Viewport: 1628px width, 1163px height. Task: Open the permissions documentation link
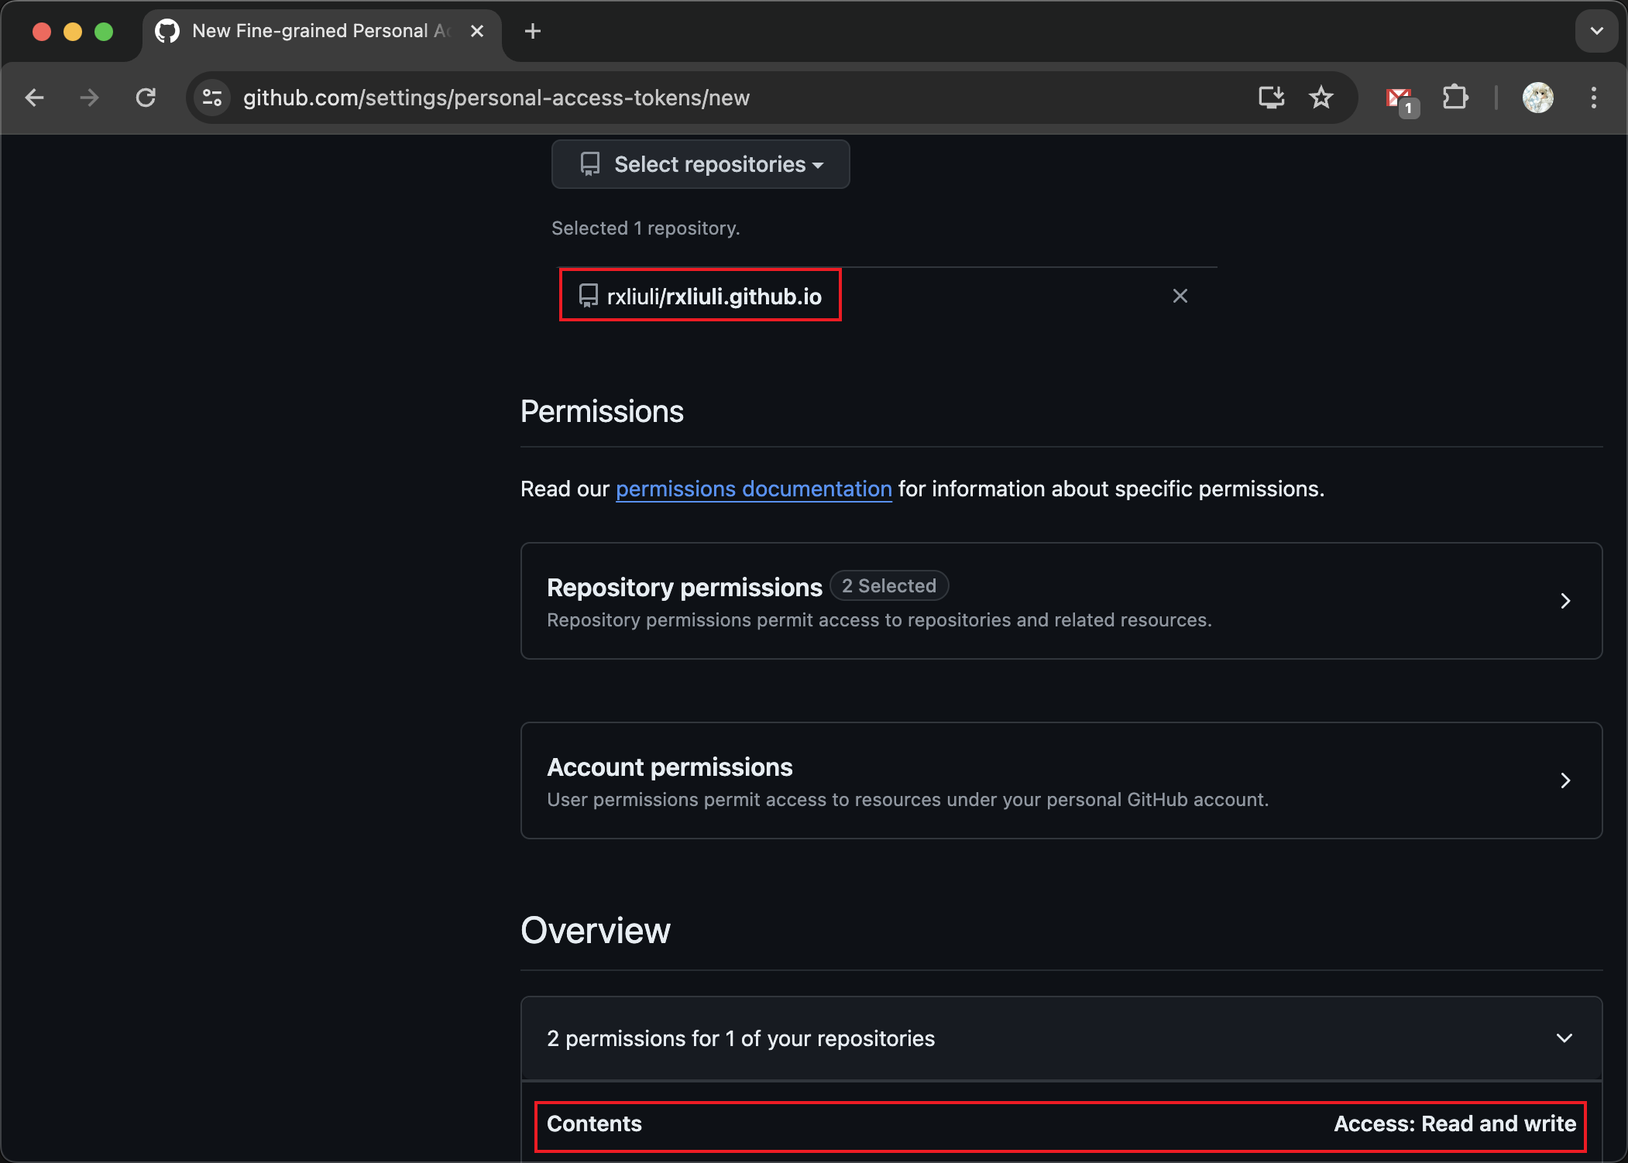[754, 489]
